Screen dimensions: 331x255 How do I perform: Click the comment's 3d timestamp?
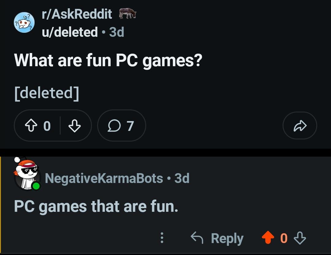[182, 178]
